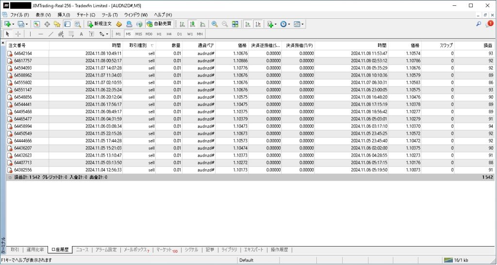Open the notification bell with red badge
497x265 pixels.
pos(489,24)
